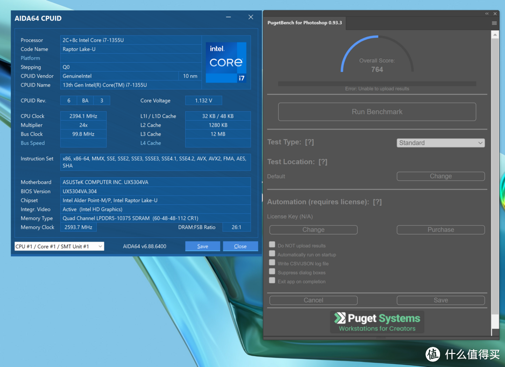Open the Test Type Standard dropdown
The width and height of the screenshot is (505, 367).
tap(440, 143)
